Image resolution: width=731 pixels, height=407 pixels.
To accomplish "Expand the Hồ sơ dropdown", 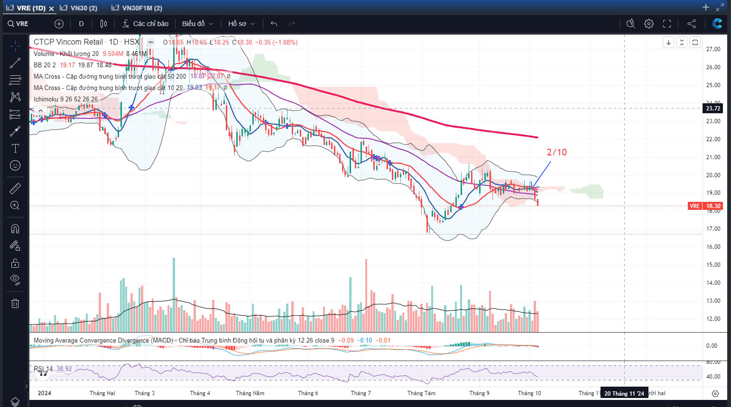I will tap(241, 24).
